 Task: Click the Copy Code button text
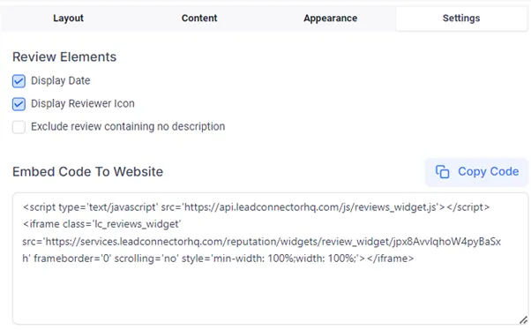pos(488,171)
